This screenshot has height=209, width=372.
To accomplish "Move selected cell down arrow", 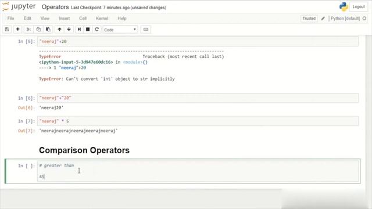I will tap(69, 30).
